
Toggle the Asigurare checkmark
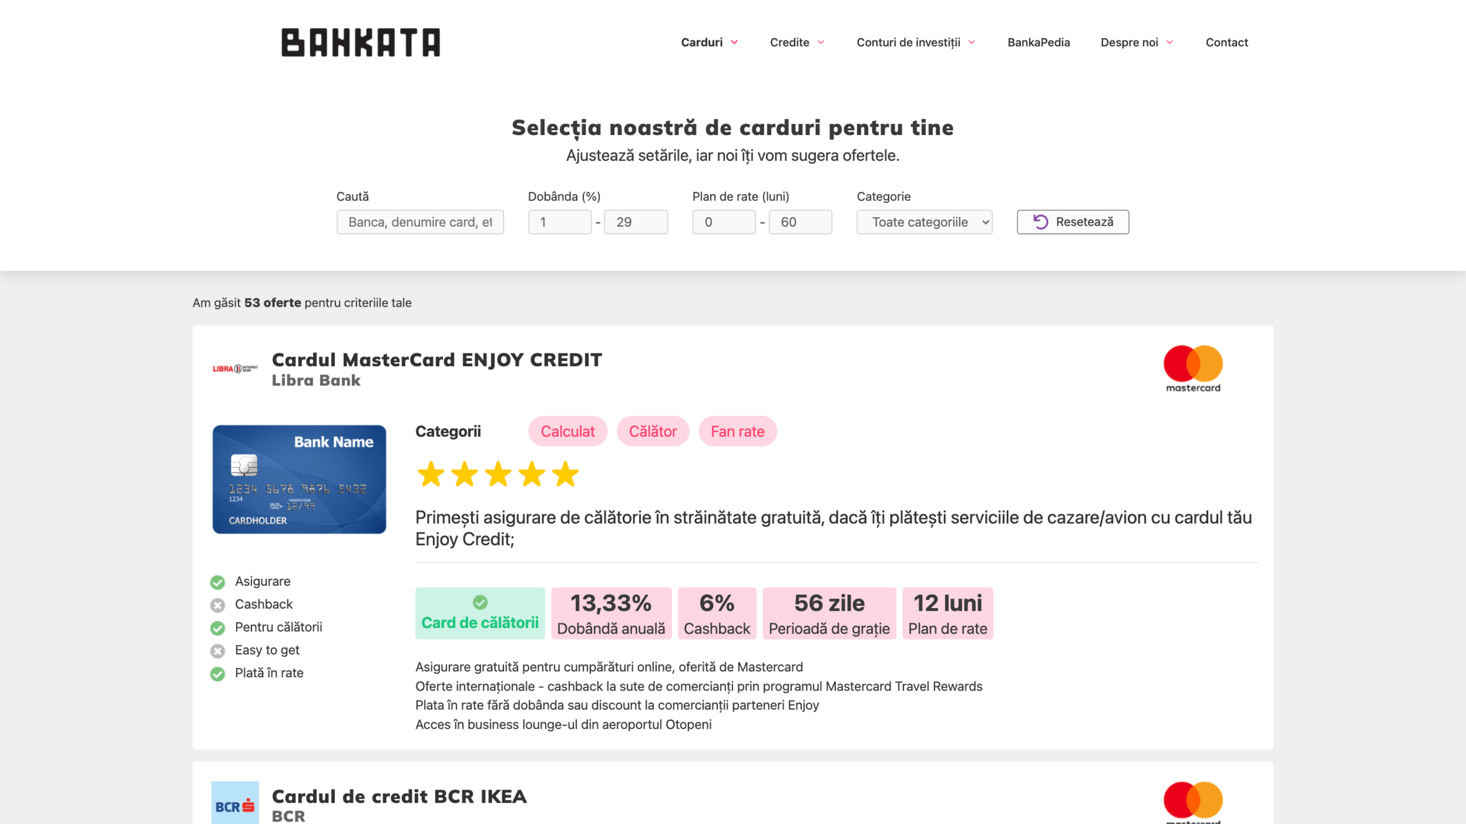point(218,582)
